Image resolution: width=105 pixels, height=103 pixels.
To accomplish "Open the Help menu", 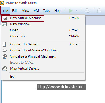I will [x=58, y=11].
